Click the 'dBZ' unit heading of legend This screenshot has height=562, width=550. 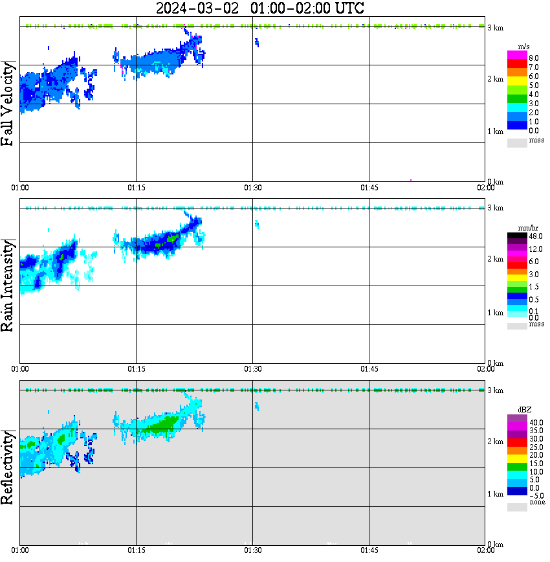[525, 409]
